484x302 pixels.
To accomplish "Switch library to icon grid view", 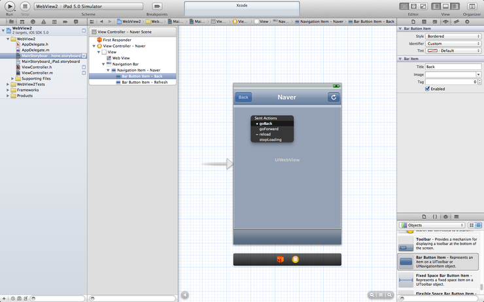I will [472, 225].
